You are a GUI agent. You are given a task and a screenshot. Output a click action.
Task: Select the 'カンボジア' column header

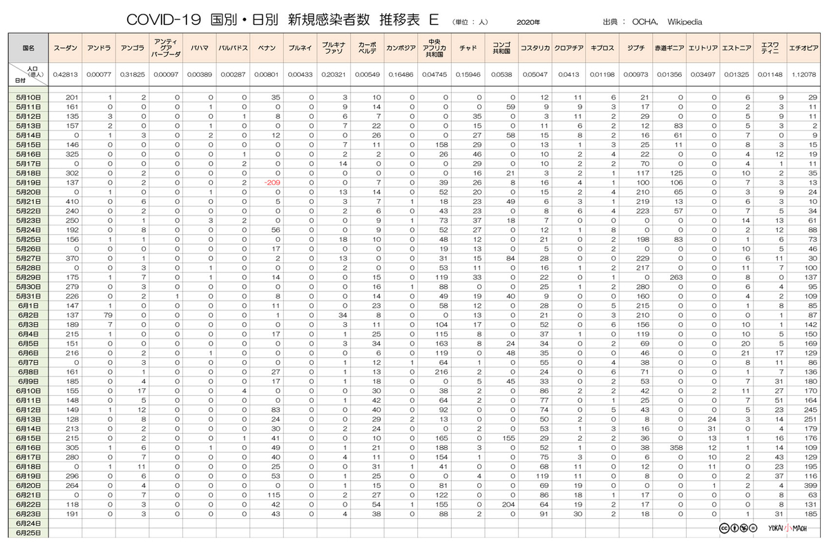400,49
